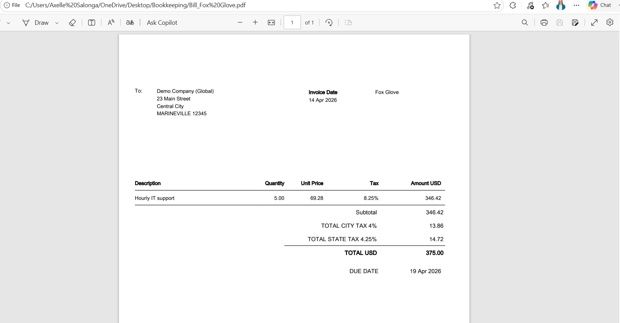Click Ask Copilot
620x323 pixels.
(162, 23)
